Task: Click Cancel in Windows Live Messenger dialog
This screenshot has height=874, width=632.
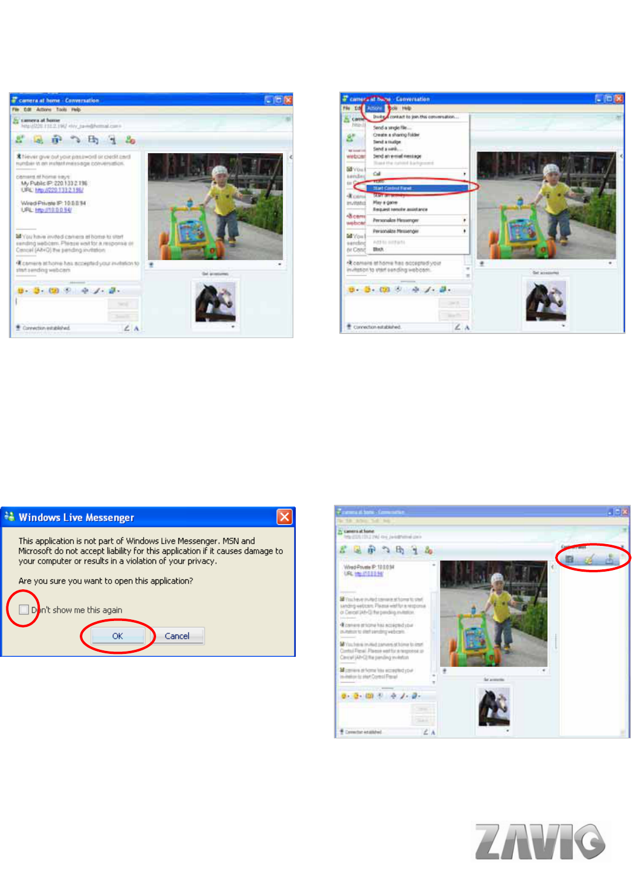Action: (177, 636)
